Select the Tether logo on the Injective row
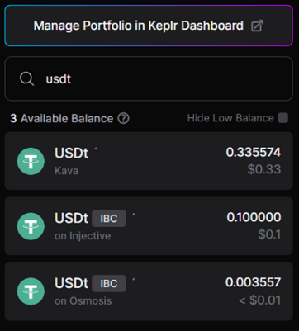 click(31, 226)
